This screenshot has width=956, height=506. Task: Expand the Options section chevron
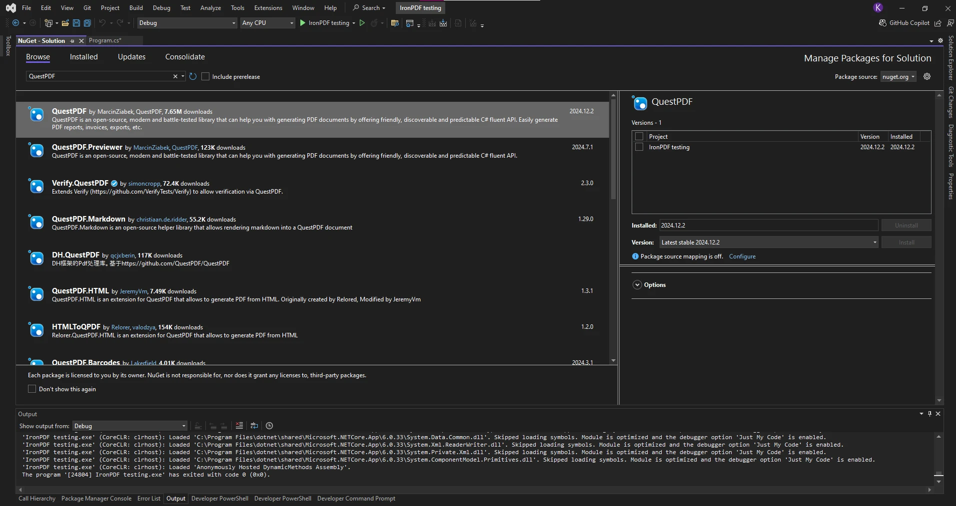637,285
